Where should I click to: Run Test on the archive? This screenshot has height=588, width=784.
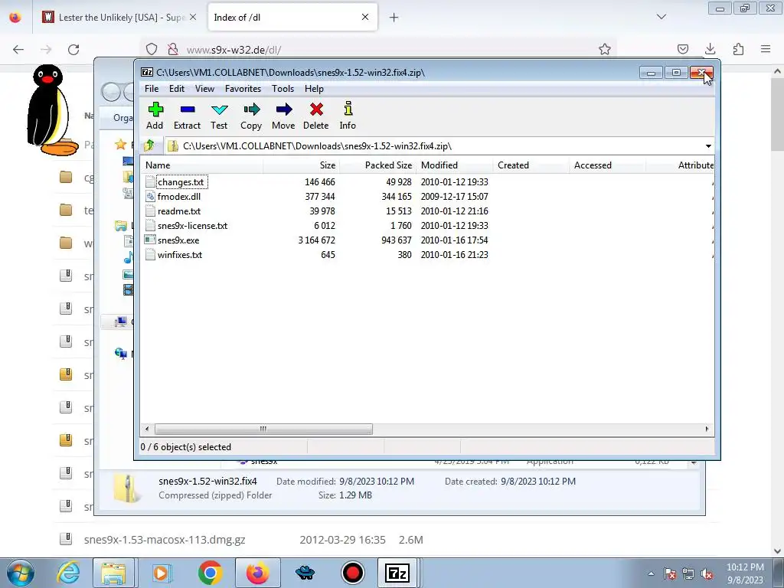[219, 116]
